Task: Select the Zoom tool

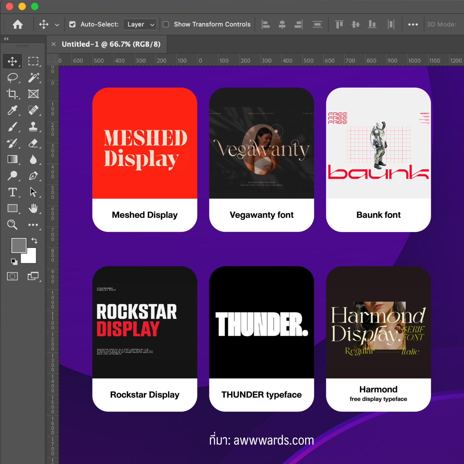Action: (x=12, y=225)
